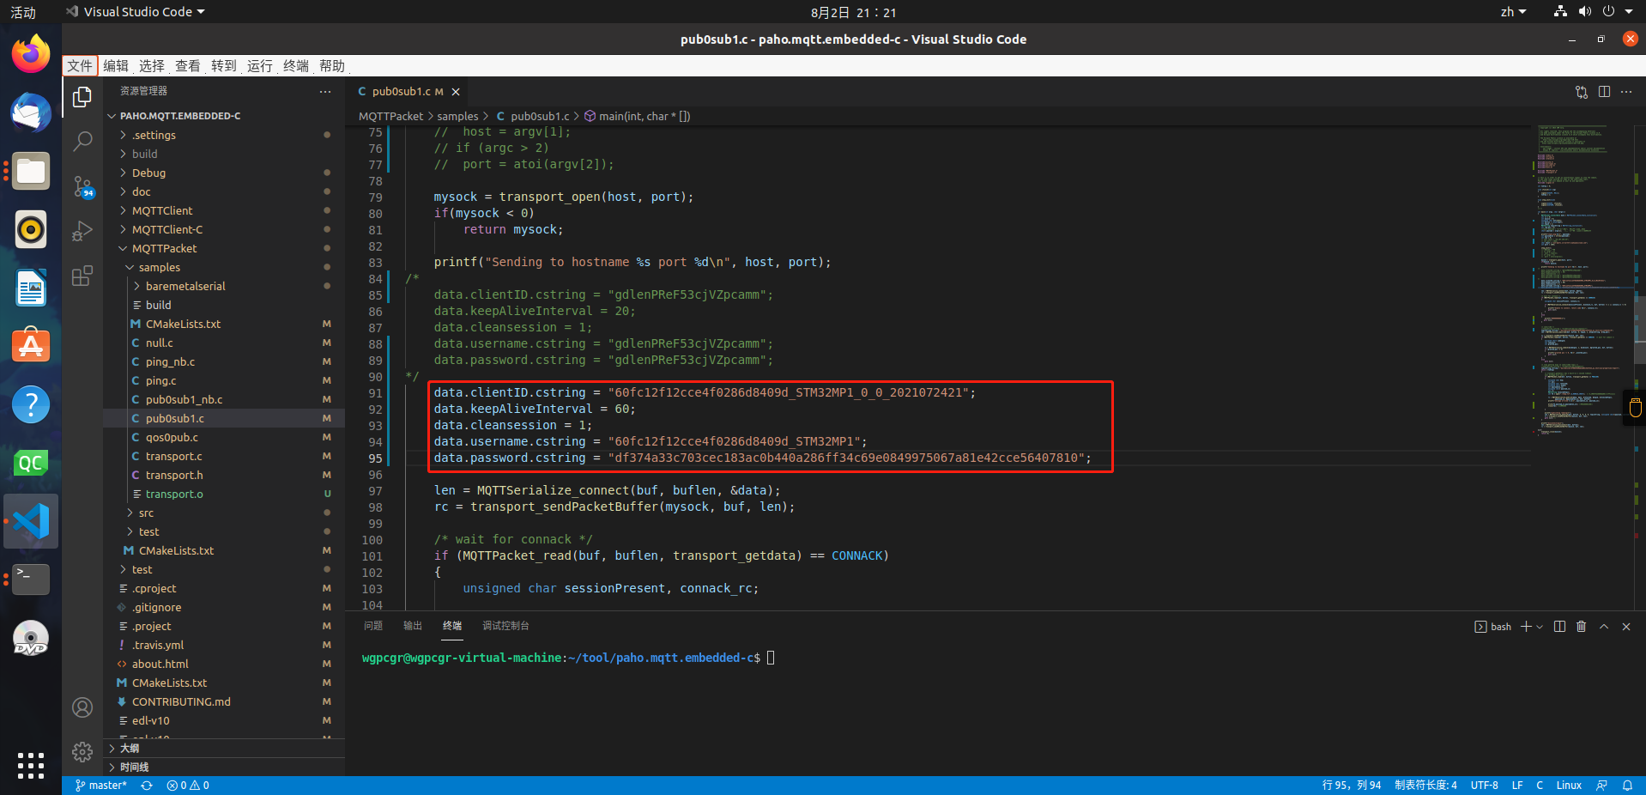
Task: Open the launch profile dropdown next to new terminal
Action: coord(1540,627)
